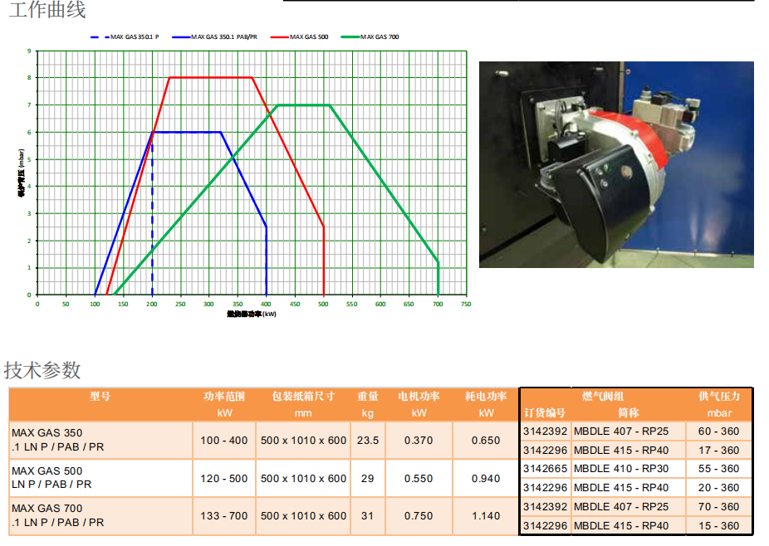769x546 pixels.
Task: Click the carton size cell in the MAX GAS 350 row
Action: pyautogui.click(x=303, y=440)
